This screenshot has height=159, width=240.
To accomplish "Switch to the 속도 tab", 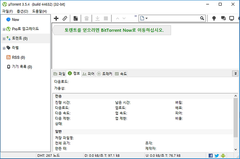I will coord(121,74).
